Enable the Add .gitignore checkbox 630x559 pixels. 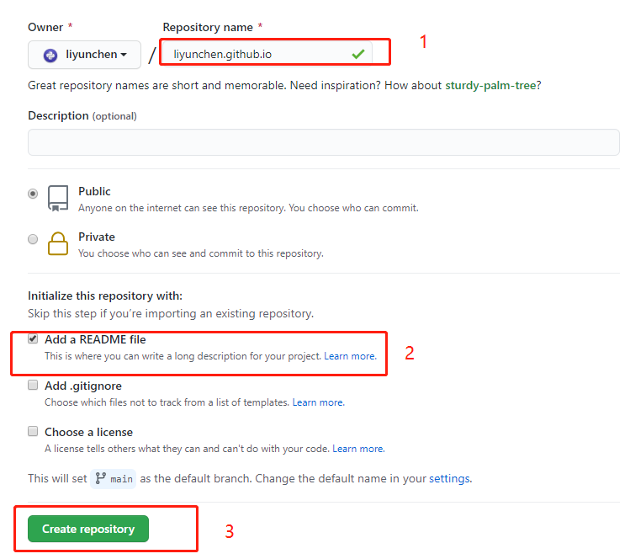[x=33, y=386]
